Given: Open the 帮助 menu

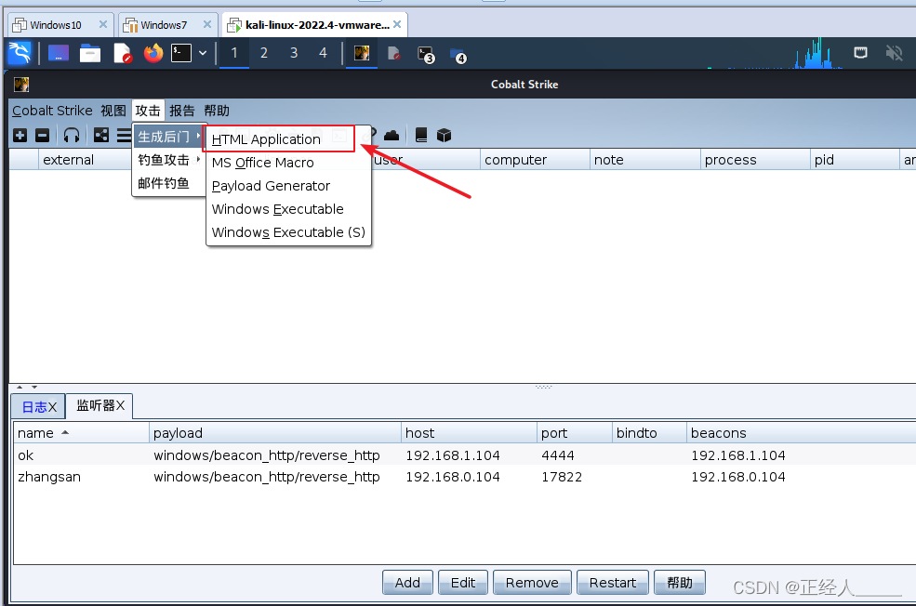Looking at the screenshot, I should 216,111.
